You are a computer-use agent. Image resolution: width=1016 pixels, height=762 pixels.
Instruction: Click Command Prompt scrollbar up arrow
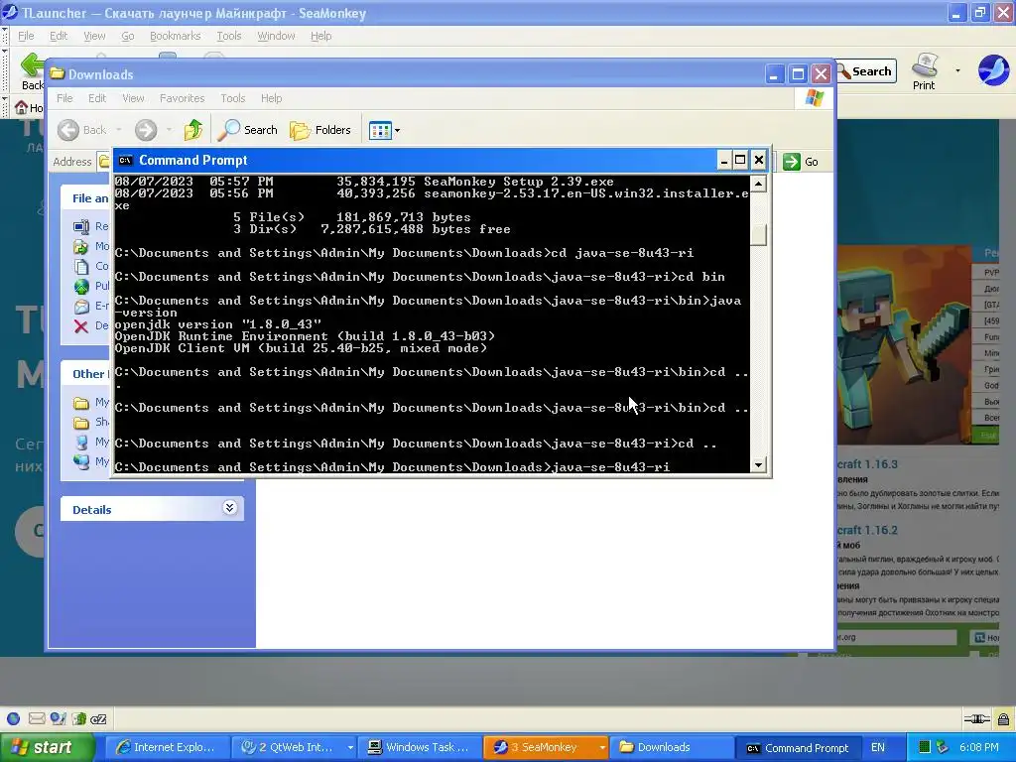pos(758,184)
